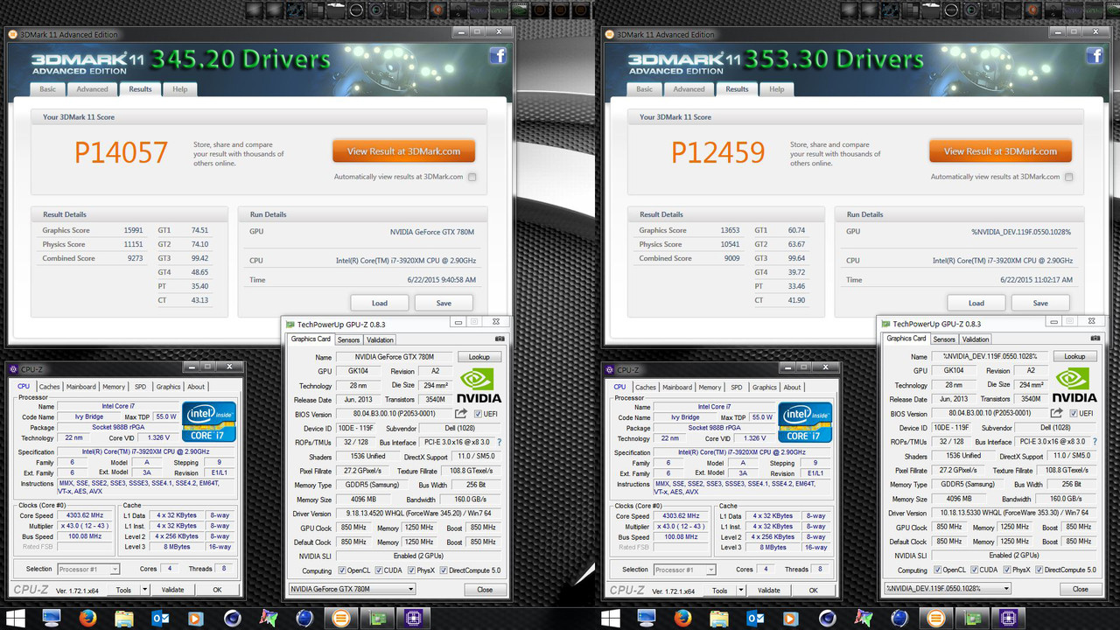Click Intel Core i7 badge in left CPU-Z
The height and width of the screenshot is (630, 1120).
209,422
